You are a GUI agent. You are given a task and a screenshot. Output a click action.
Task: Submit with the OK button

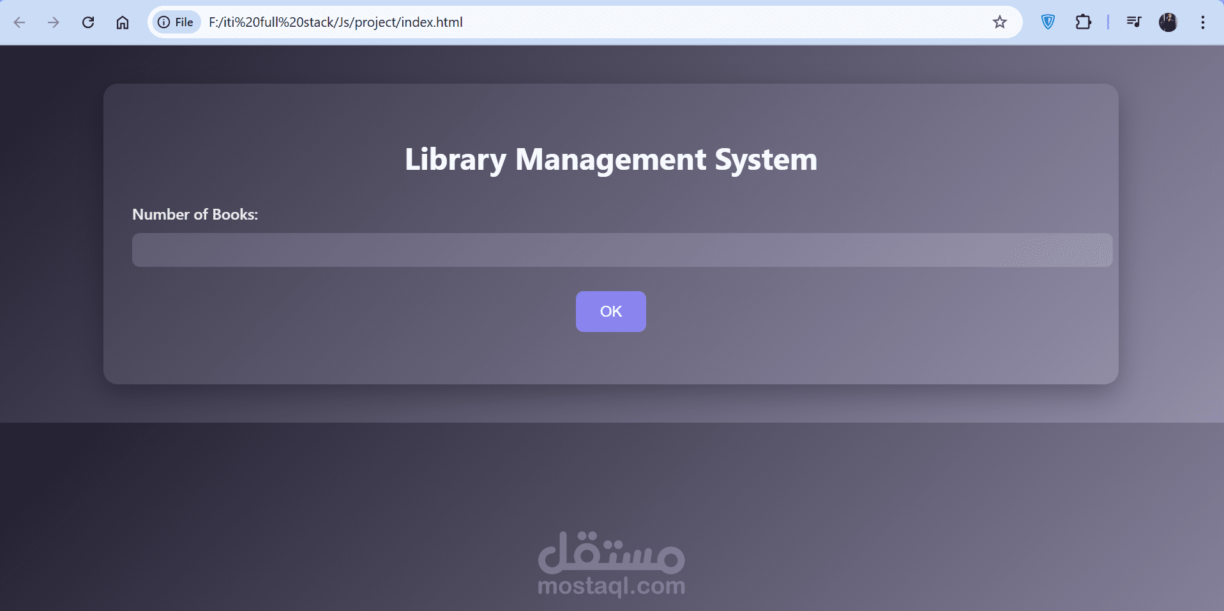pyautogui.click(x=611, y=312)
